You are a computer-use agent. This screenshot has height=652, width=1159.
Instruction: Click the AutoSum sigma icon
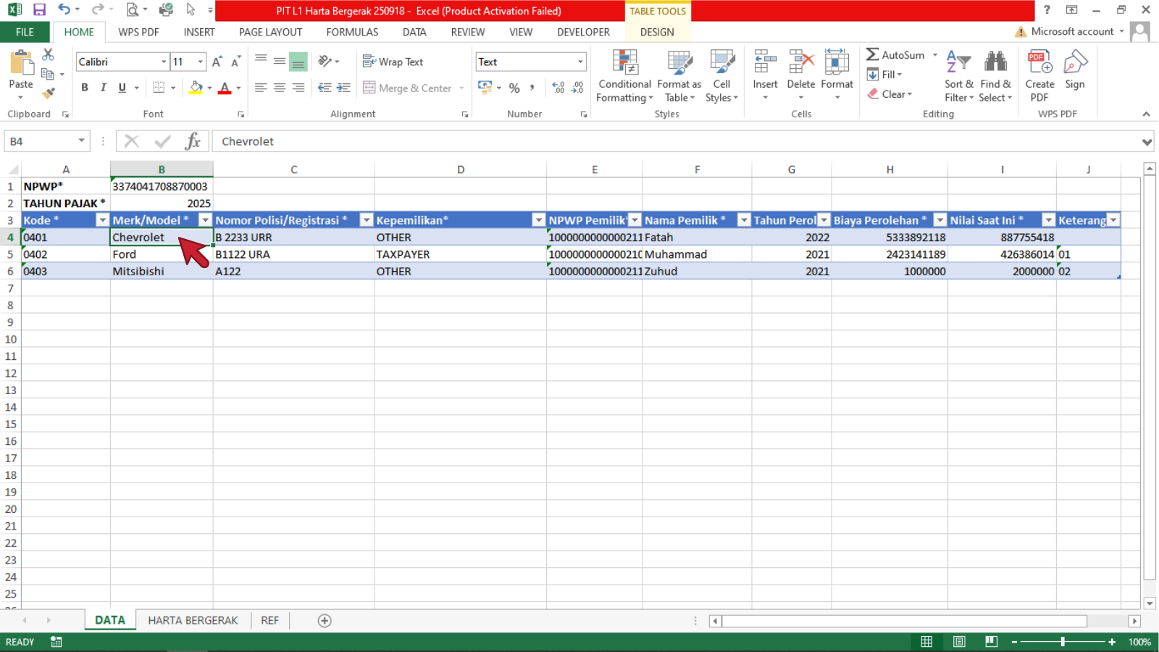[873, 55]
